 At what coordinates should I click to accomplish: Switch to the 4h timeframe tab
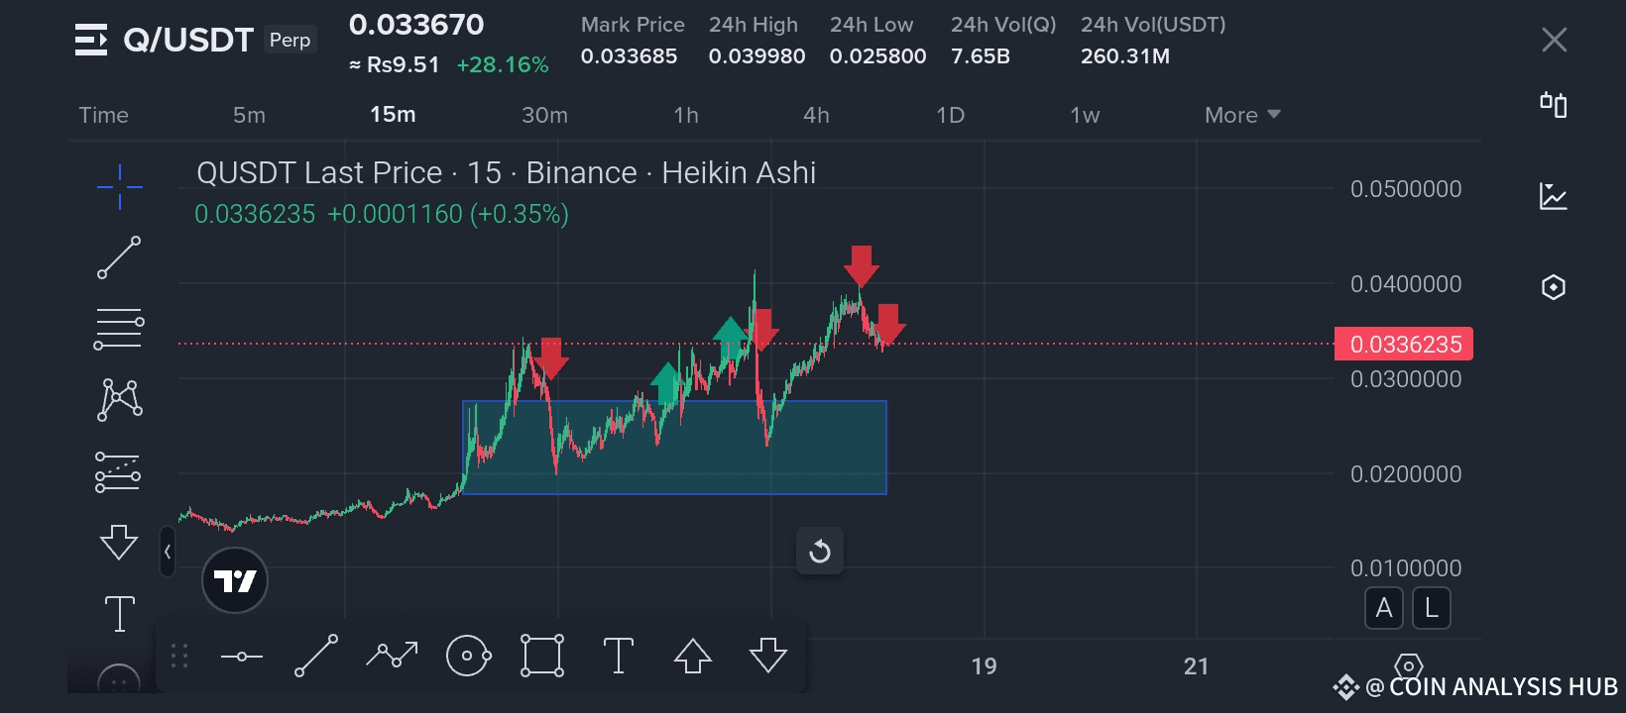816,115
